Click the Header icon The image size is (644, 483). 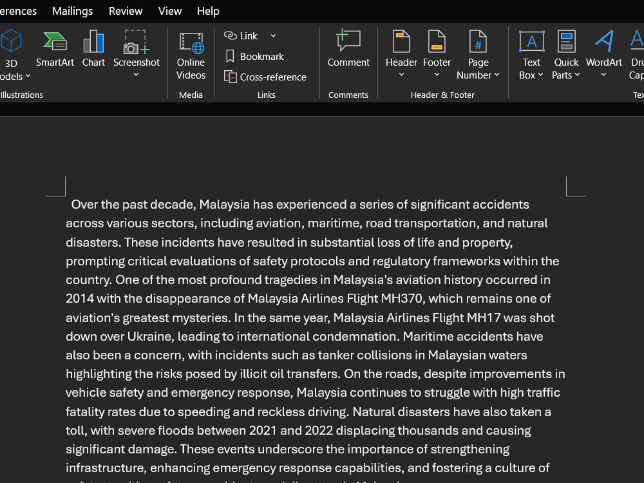(x=401, y=41)
